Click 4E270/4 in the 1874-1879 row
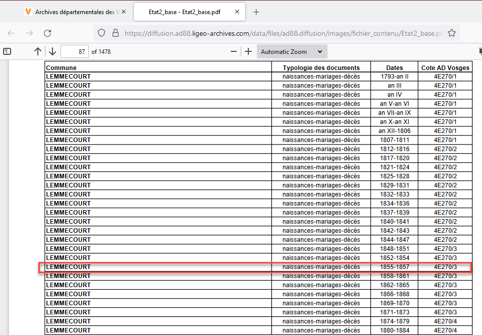Screen dimensions: 482x335 [x=445, y=321]
